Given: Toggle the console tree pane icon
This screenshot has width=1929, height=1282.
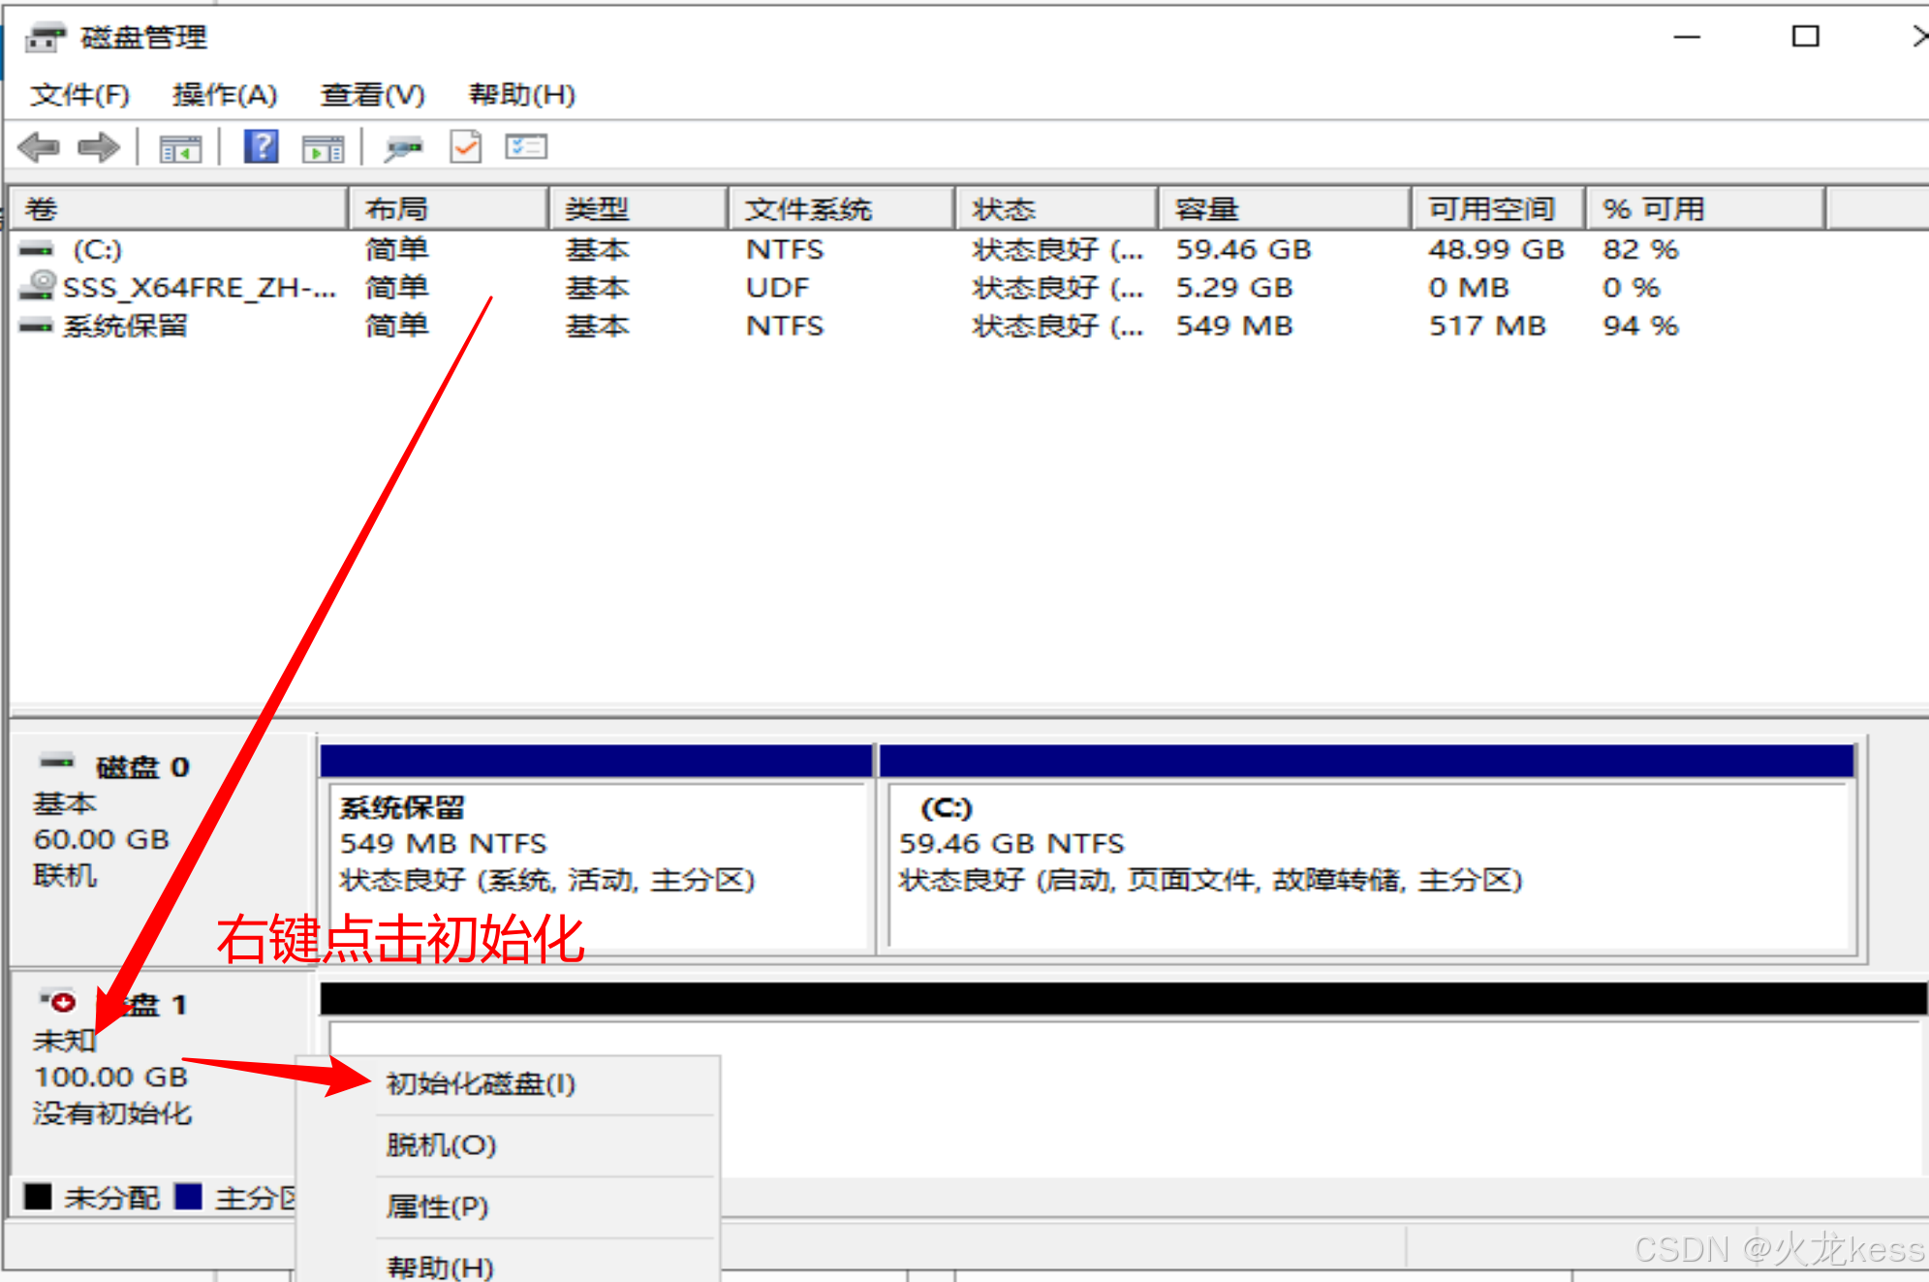Looking at the screenshot, I should tap(180, 148).
